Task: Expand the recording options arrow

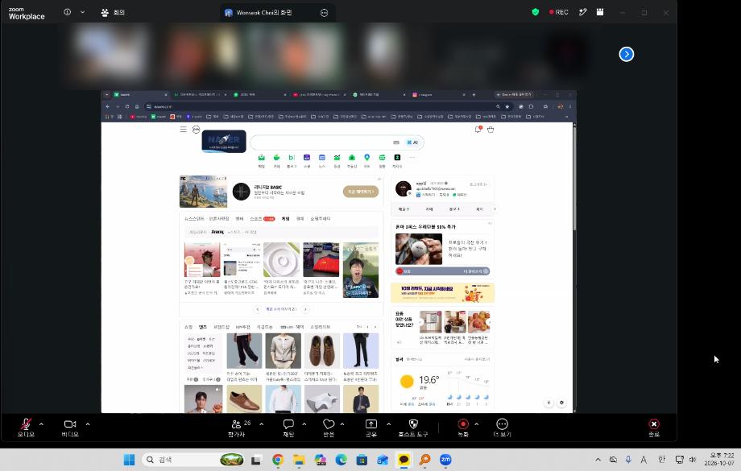Action: tap(476, 424)
